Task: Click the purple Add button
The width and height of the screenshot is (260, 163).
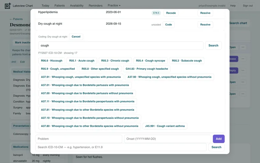Action: point(219,139)
